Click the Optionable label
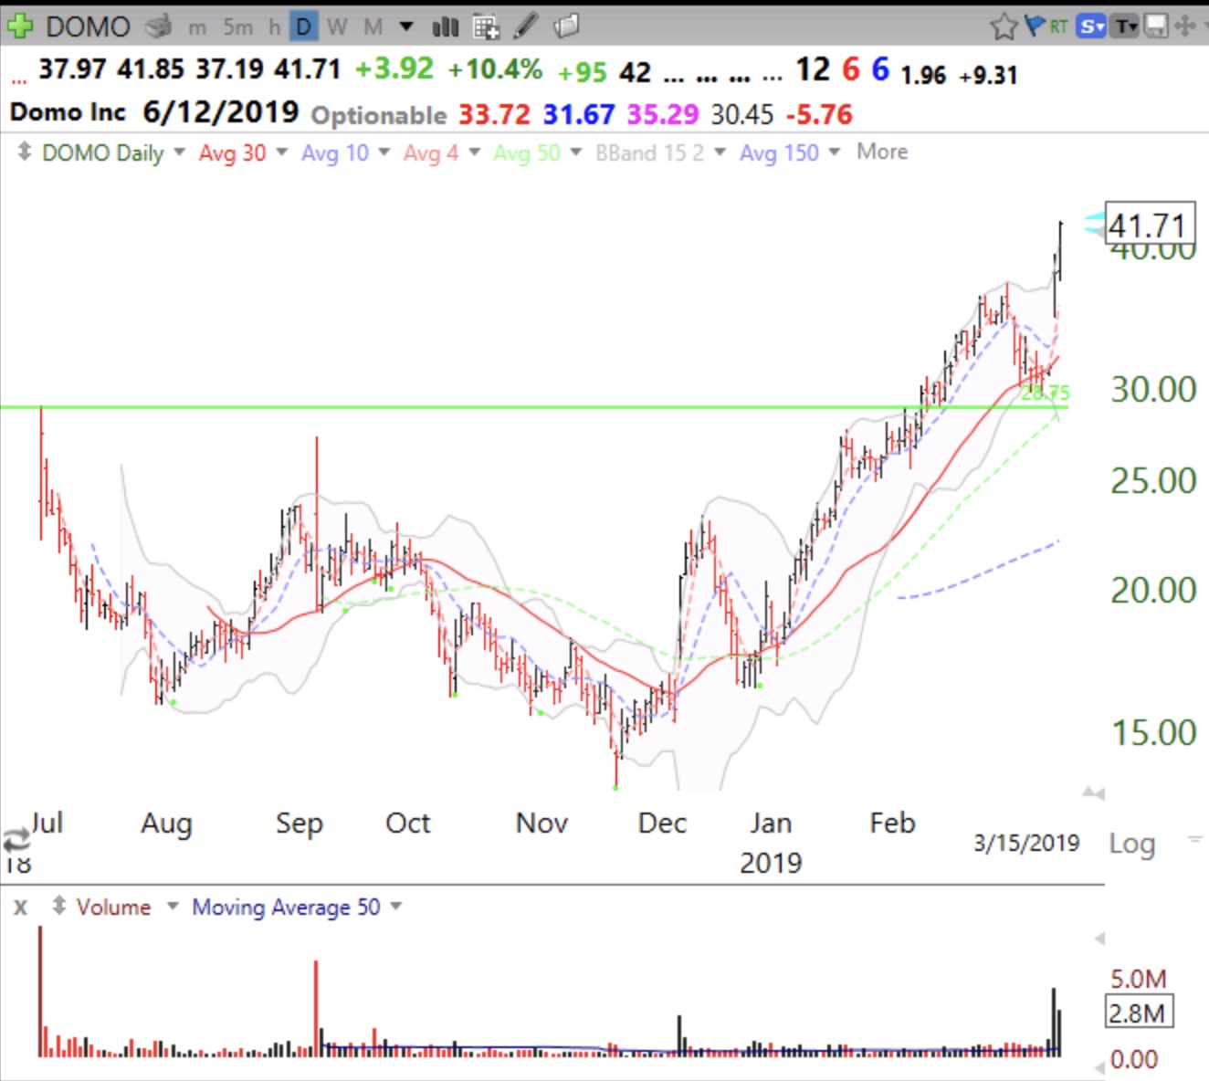 pyautogui.click(x=379, y=115)
